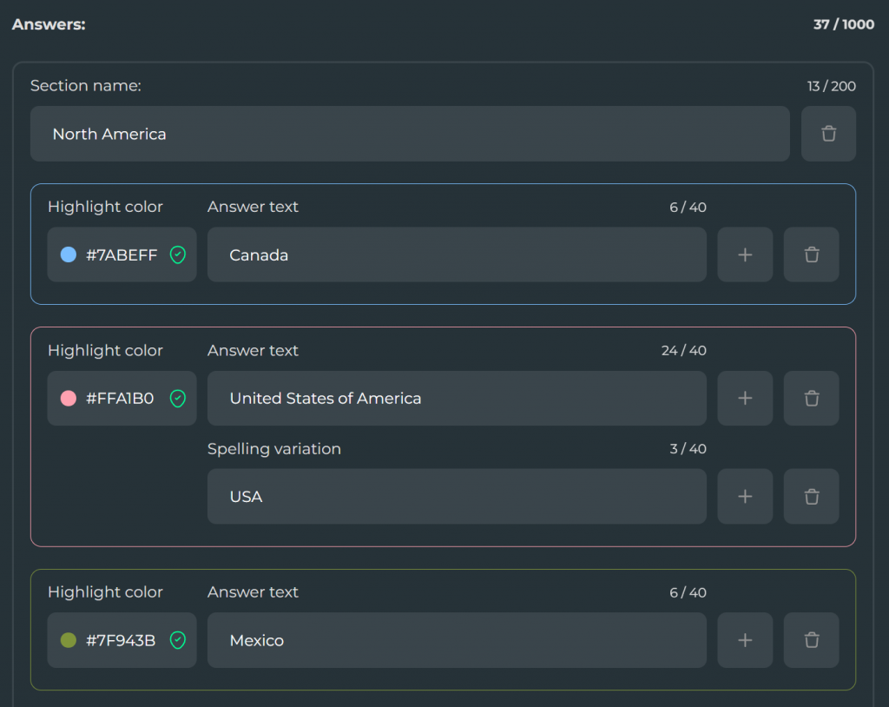Screen dimensions: 889x707
Task: Click the pink #FFA1B0 color swatch
Action: 69,399
